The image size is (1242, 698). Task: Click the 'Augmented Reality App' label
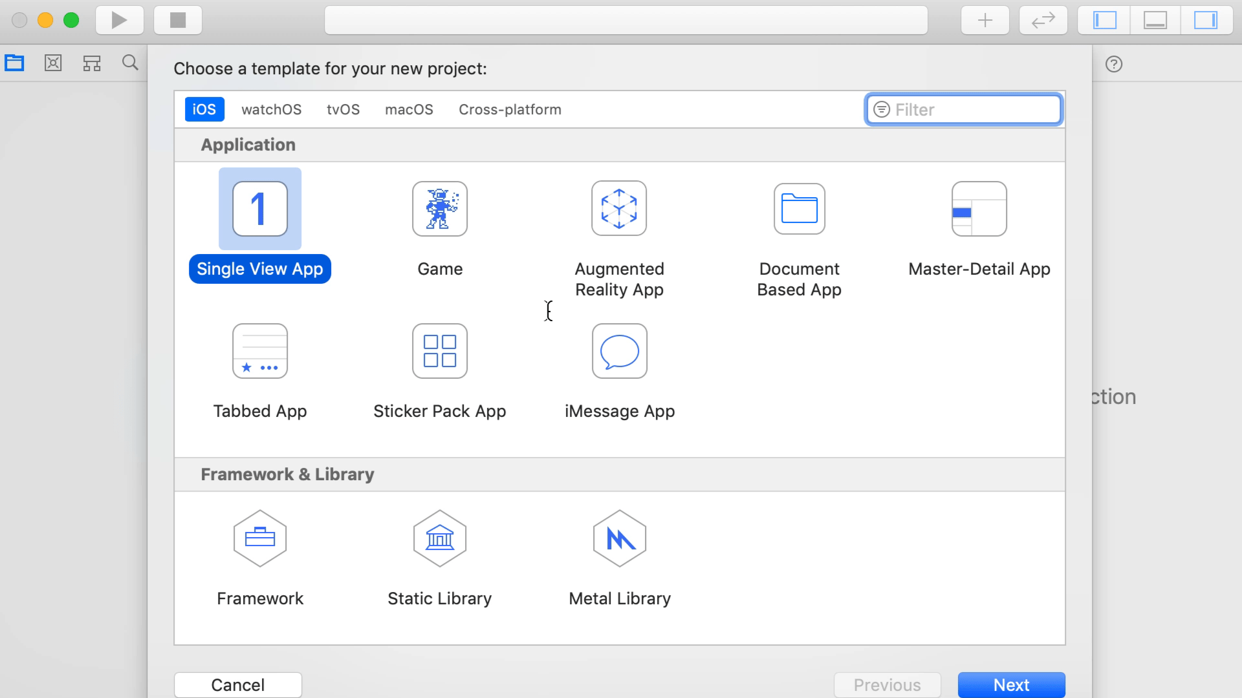point(620,279)
